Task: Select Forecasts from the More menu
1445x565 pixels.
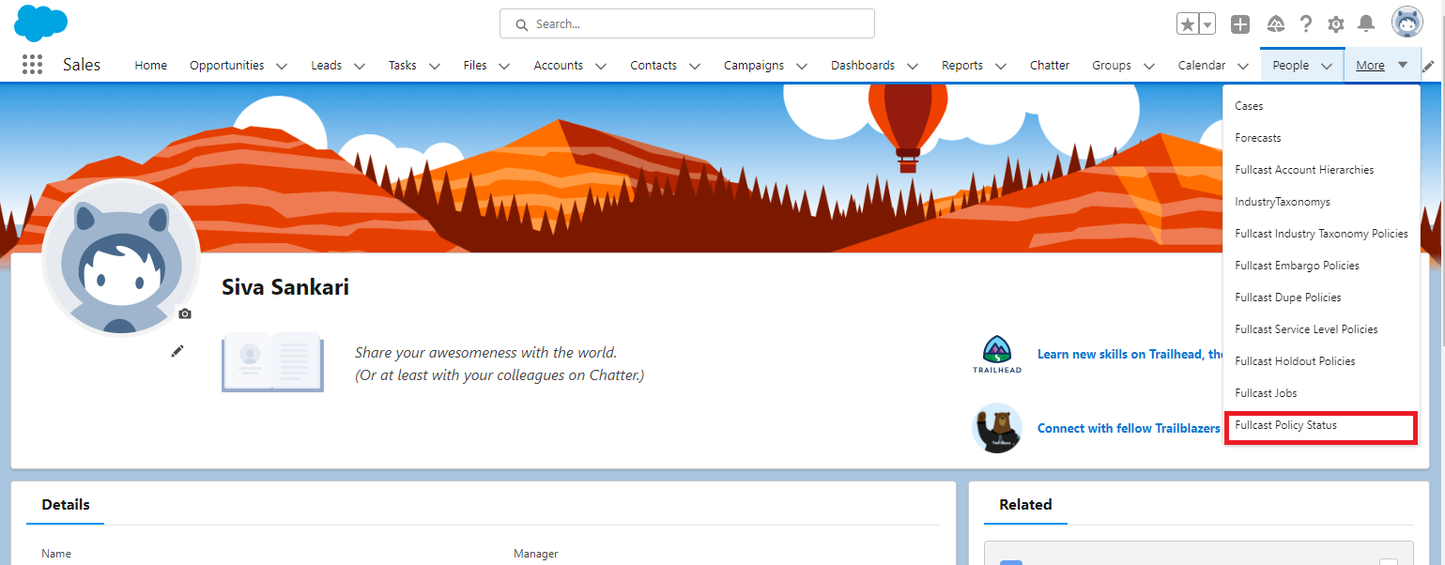Action: pos(1322,138)
